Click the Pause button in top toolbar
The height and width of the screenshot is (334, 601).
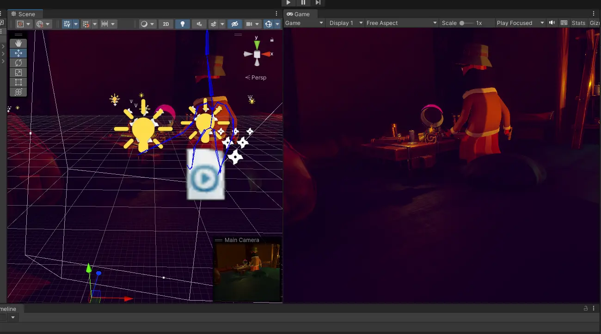click(303, 3)
